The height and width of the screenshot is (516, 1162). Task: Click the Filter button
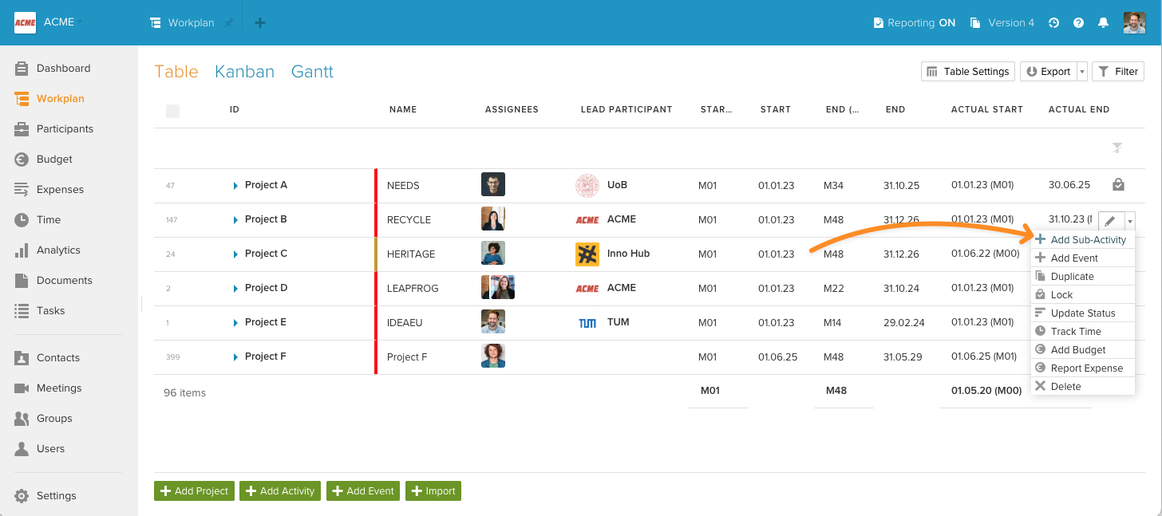(1118, 72)
